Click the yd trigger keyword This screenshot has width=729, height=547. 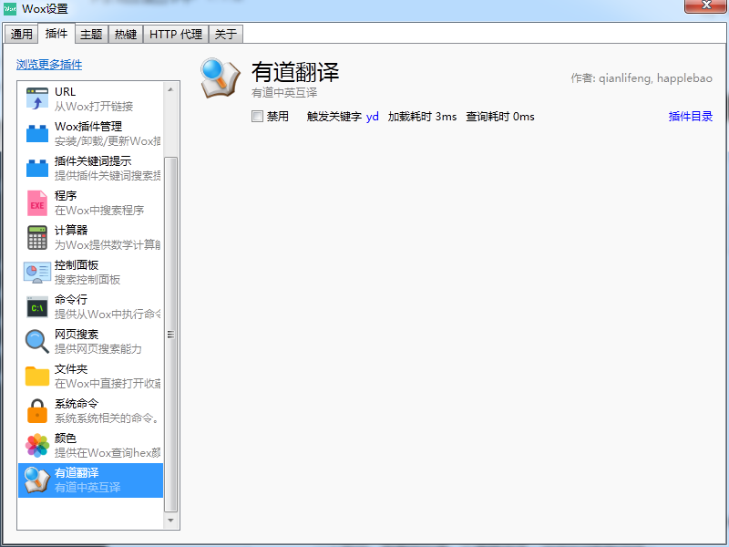coord(373,117)
